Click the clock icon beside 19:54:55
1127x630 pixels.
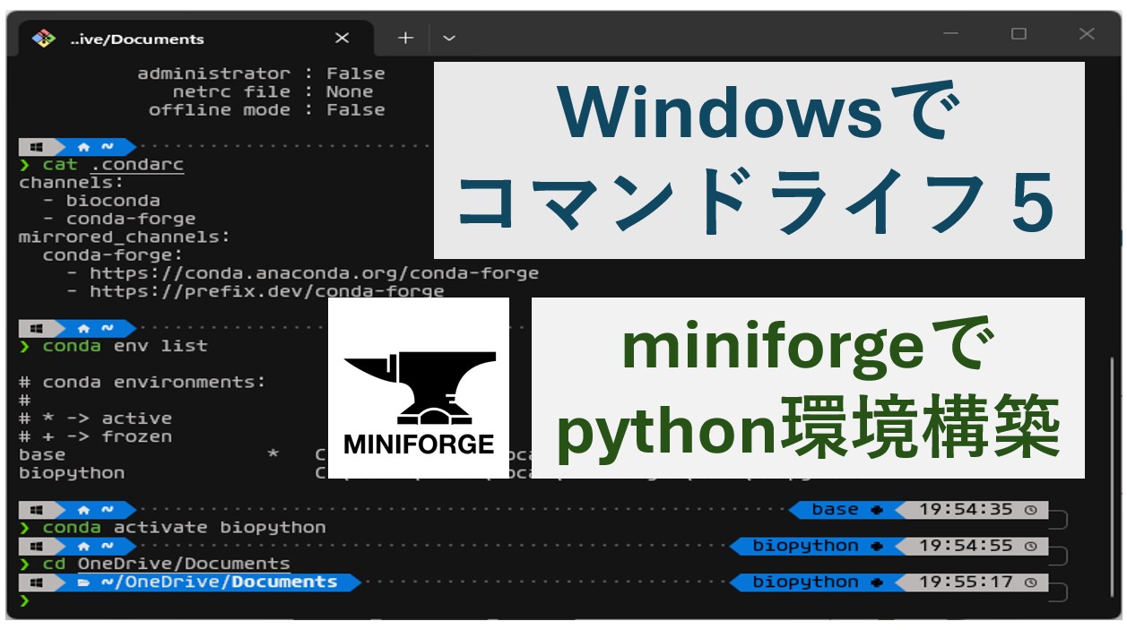coord(1030,546)
